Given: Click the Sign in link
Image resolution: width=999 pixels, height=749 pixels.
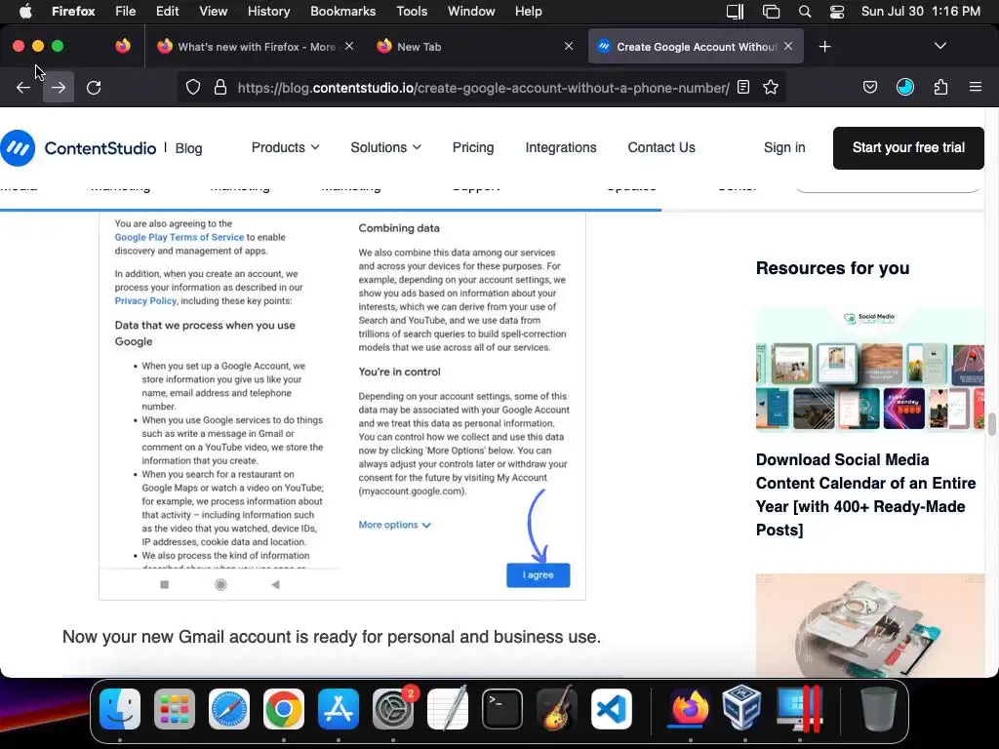Looking at the screenshot, I should coord(784,147).
